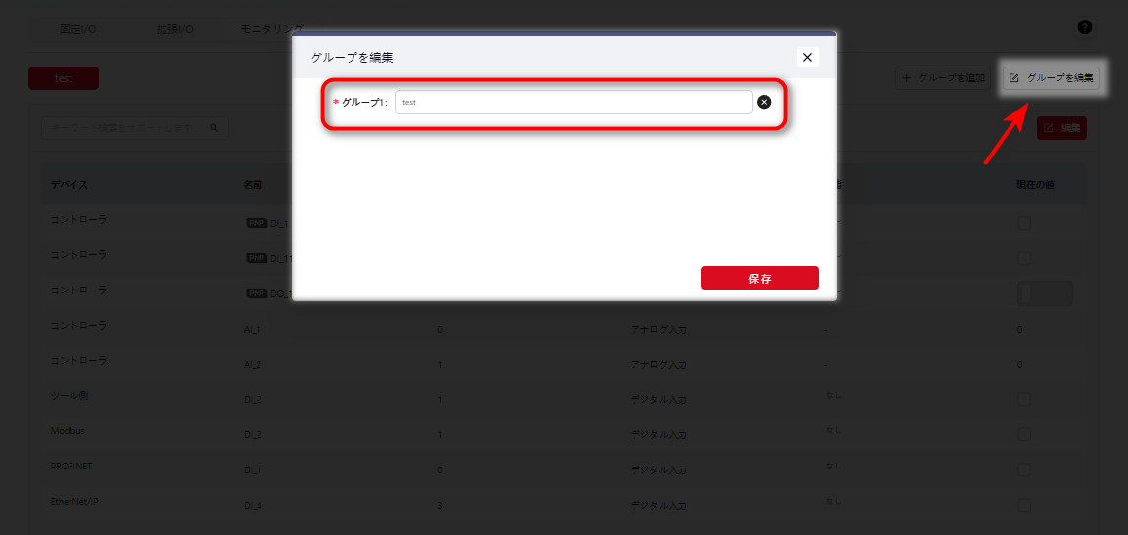Click the magnifier icon in the search box
This screenshot has width=1128, height=535.
coord(213,127)
